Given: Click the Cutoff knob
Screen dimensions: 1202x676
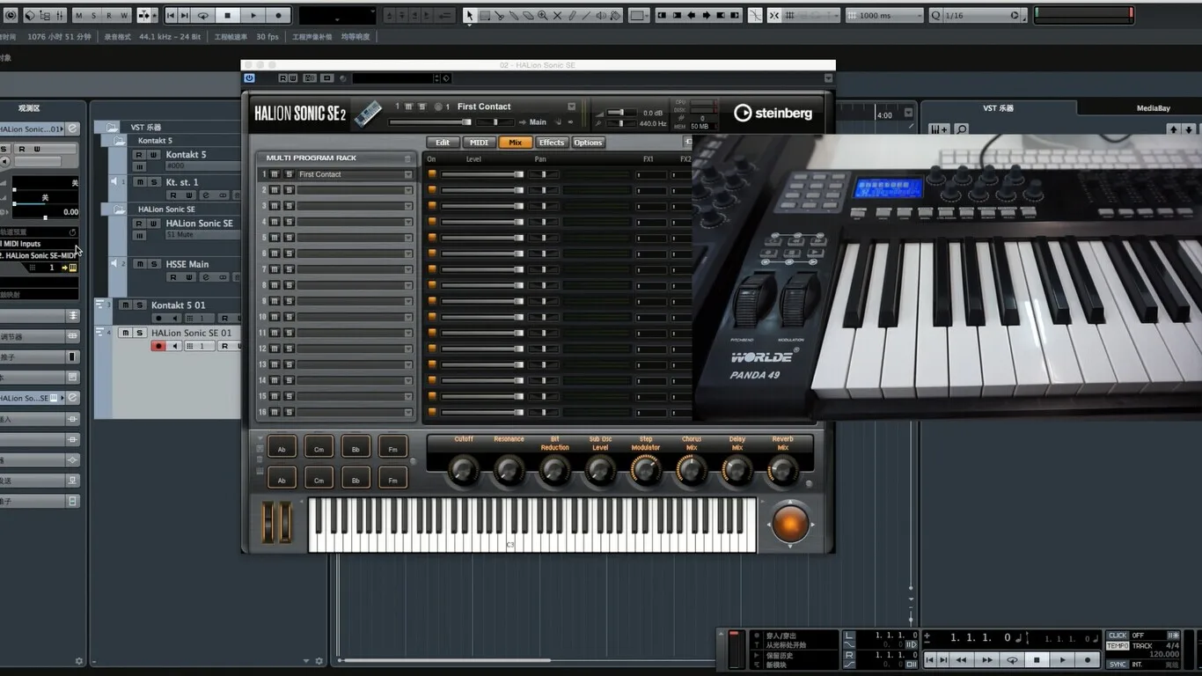Looking at the screenshot, I should pyautogui.click(x=464, y=471).
